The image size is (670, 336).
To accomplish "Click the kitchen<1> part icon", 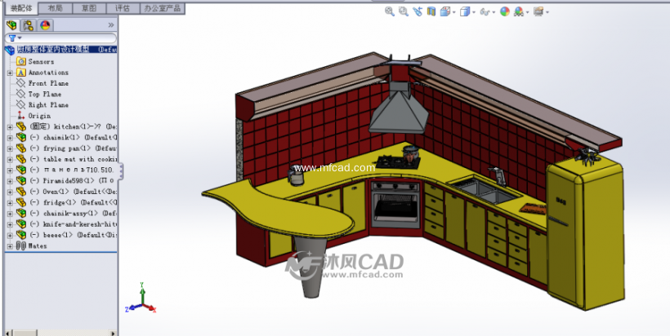I will click(21, 126).
